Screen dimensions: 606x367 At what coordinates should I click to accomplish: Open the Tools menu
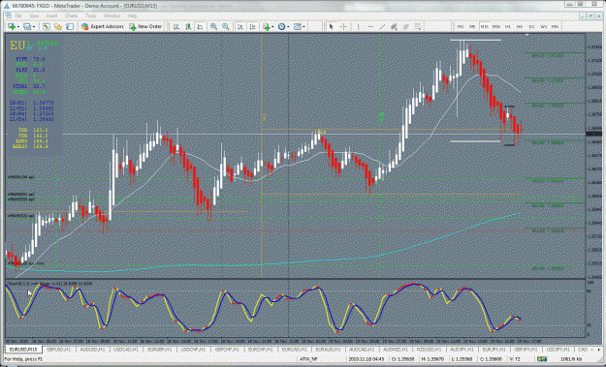point(91,15)
